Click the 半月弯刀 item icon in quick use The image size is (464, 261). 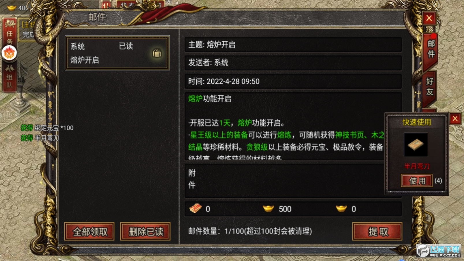[x=415, y=145]
